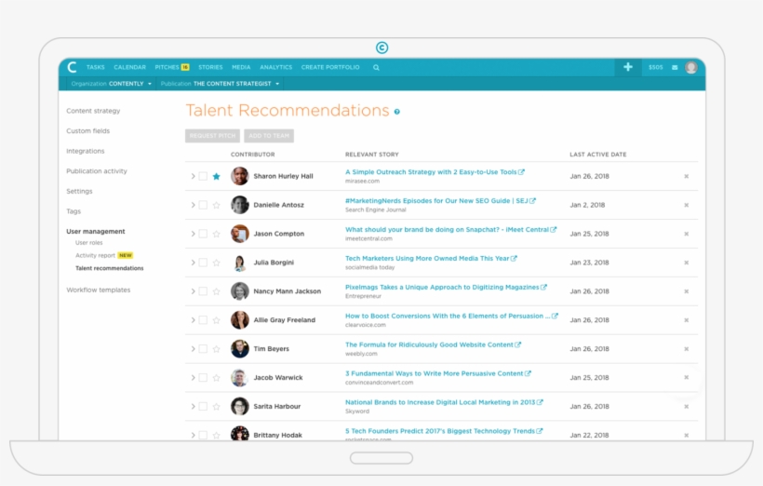Expand Danielle Antosz row chevron
This screenshot has height=486, width=763.
click(193, 205)
